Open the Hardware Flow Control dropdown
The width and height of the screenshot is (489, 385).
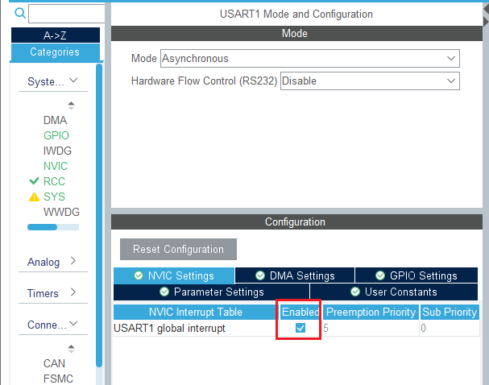[x=370, y=81]
